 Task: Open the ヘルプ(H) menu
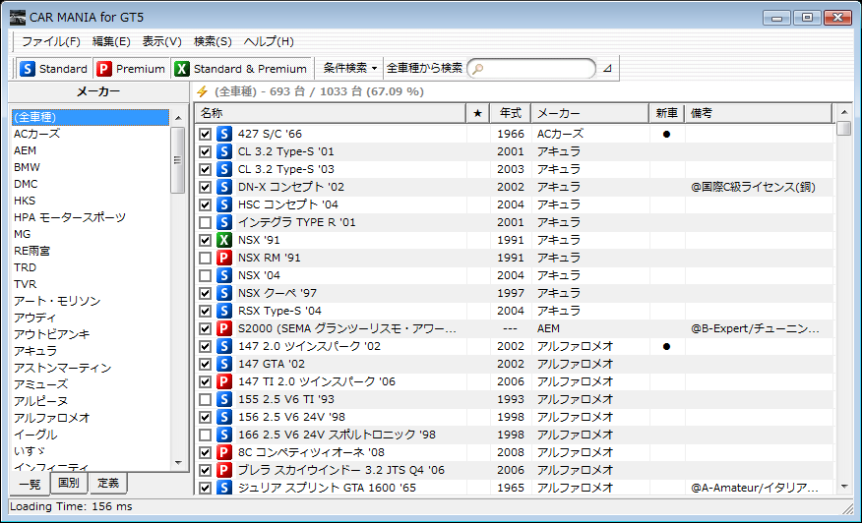[x=269, y=41]
